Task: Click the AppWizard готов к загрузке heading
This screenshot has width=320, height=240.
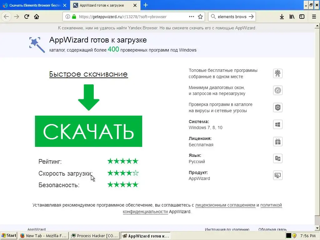Action: point(98,40)
